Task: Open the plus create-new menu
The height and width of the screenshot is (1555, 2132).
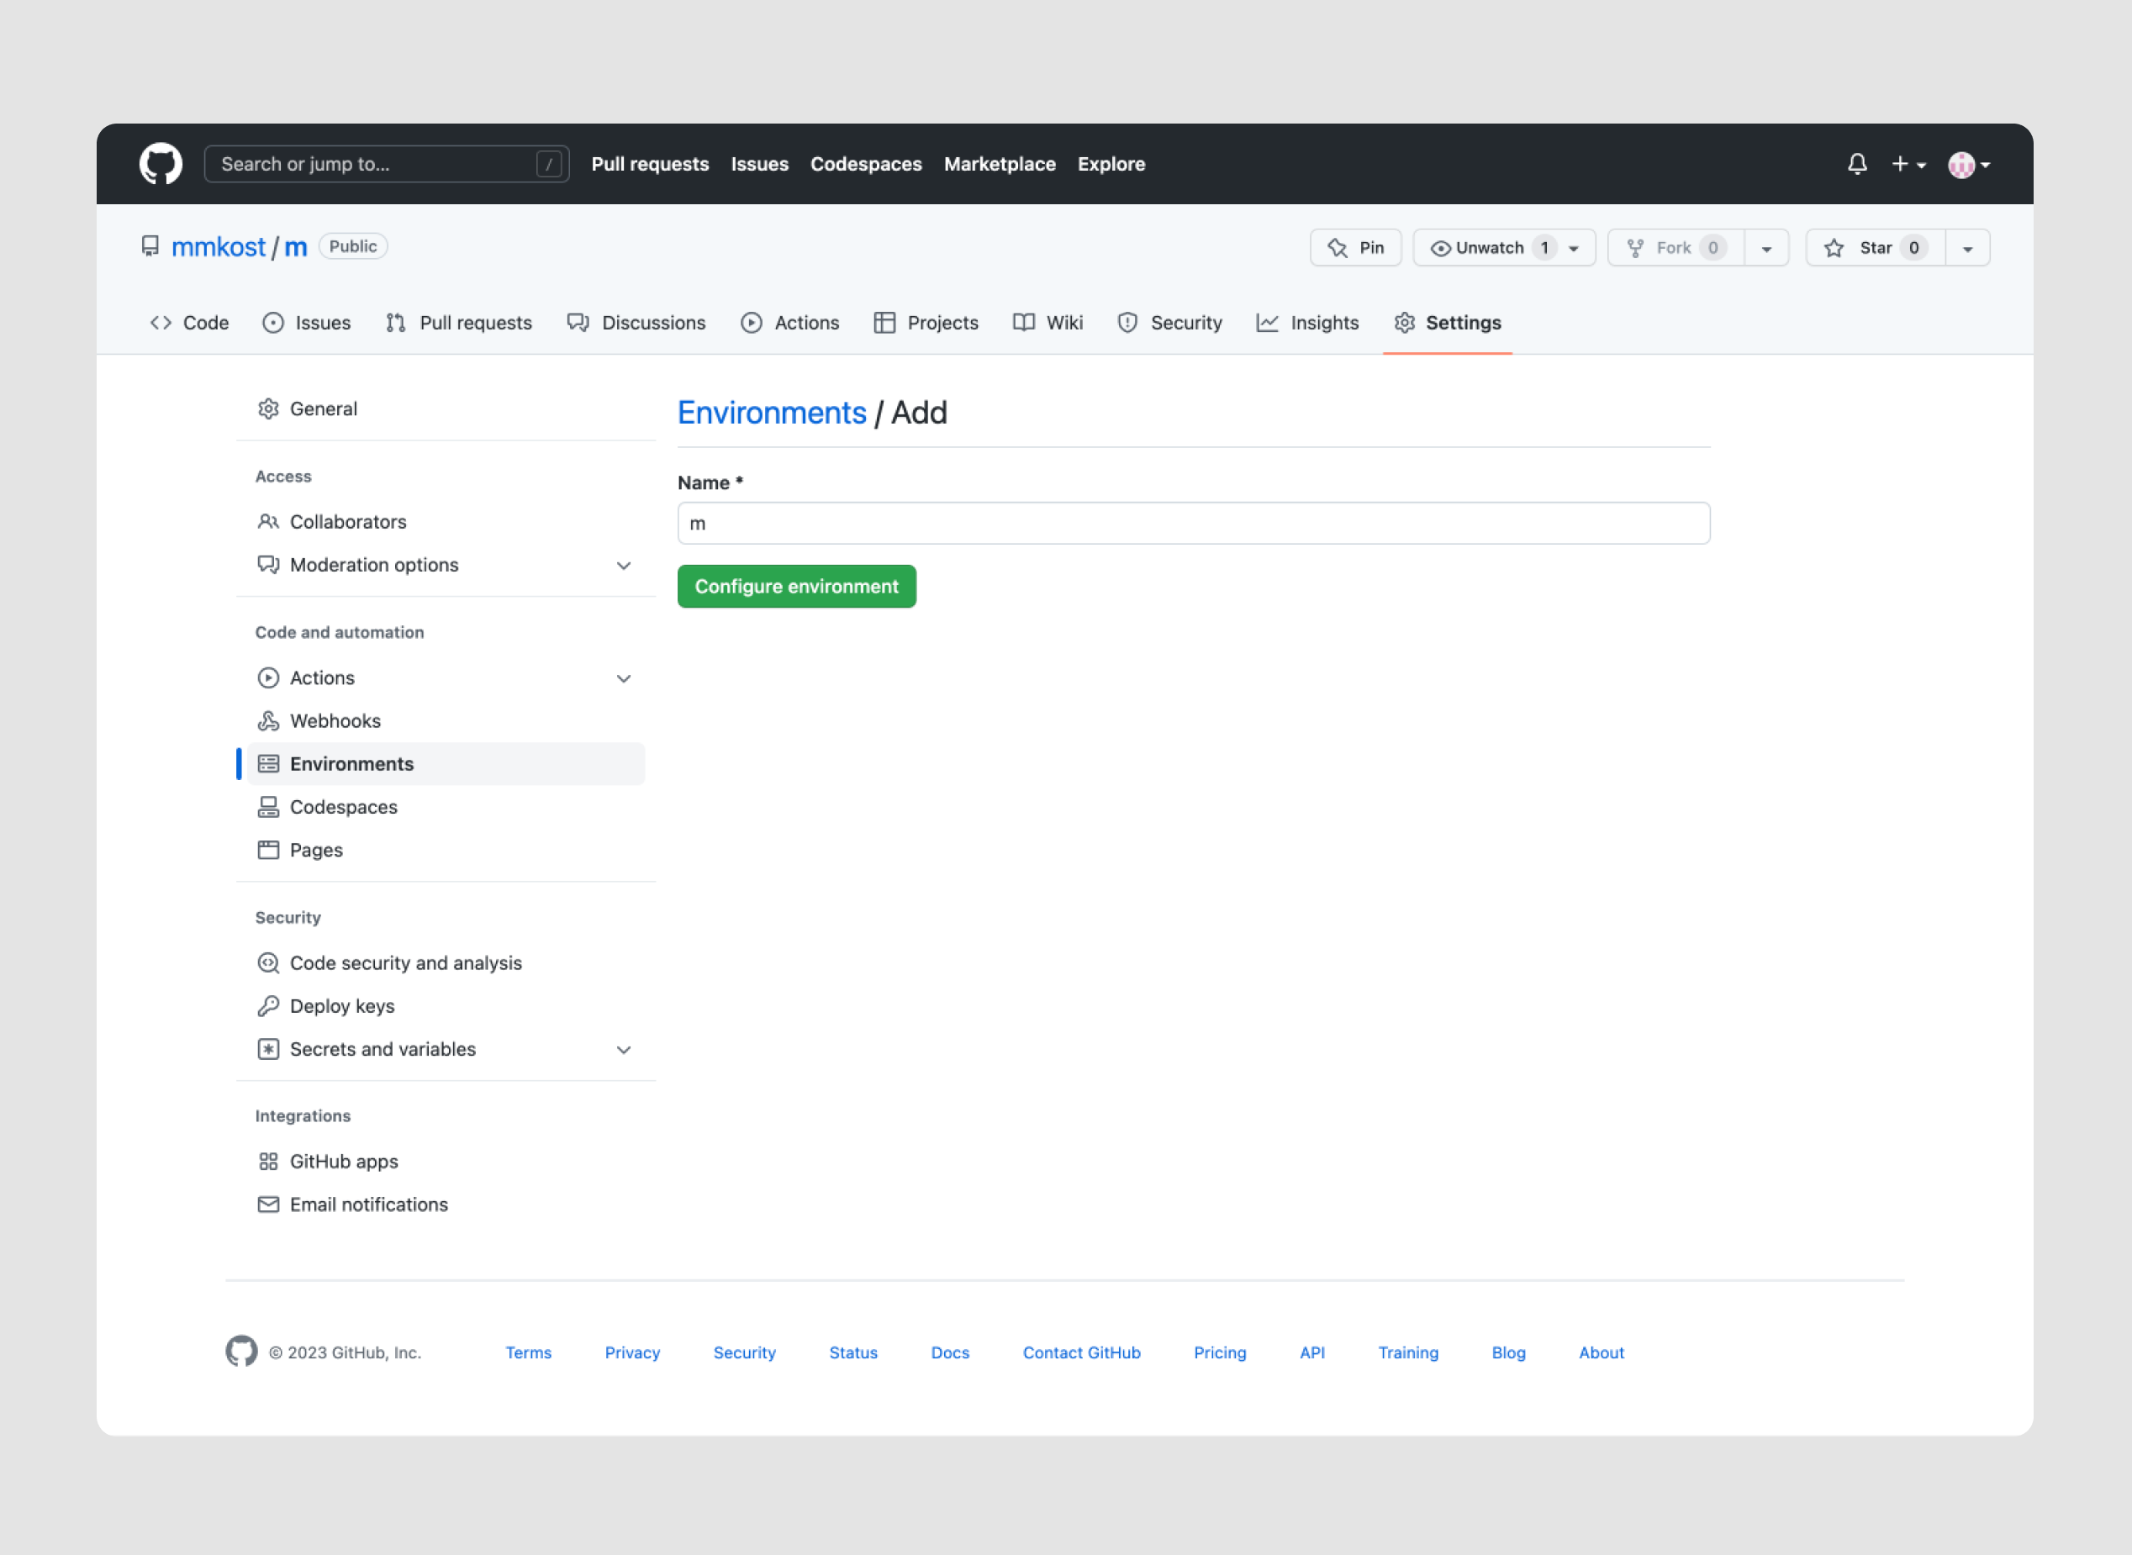Action: pyautogui.click(x=1908, y=164)
